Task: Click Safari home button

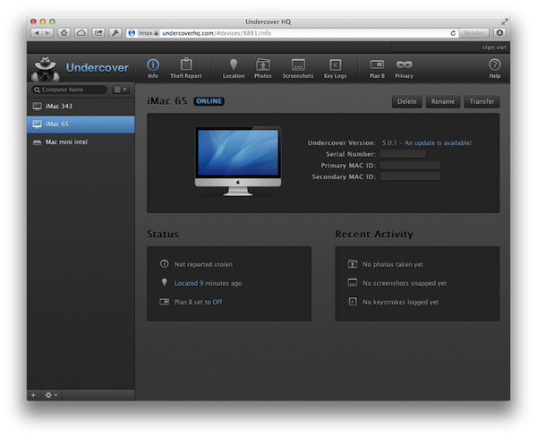Action: click(x=64, y=33)
